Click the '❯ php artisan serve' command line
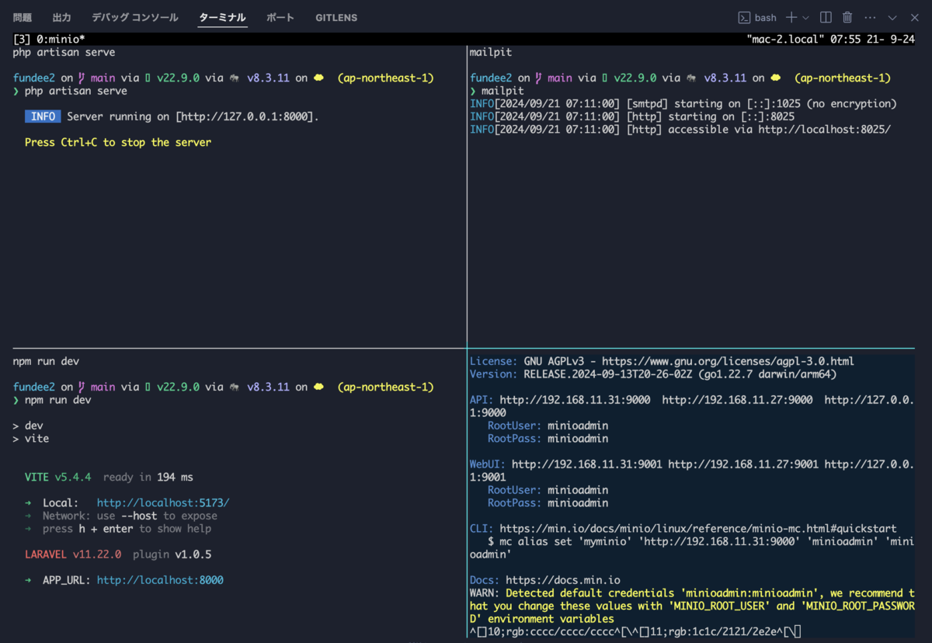 click(70, 91)
